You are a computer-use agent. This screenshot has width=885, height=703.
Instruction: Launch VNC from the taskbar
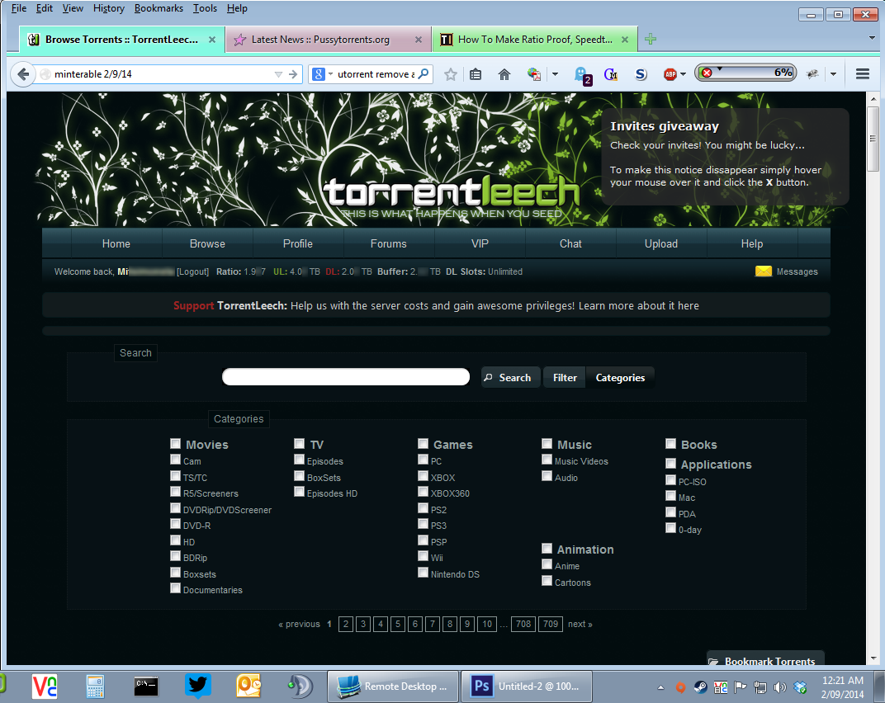(45, 686)
